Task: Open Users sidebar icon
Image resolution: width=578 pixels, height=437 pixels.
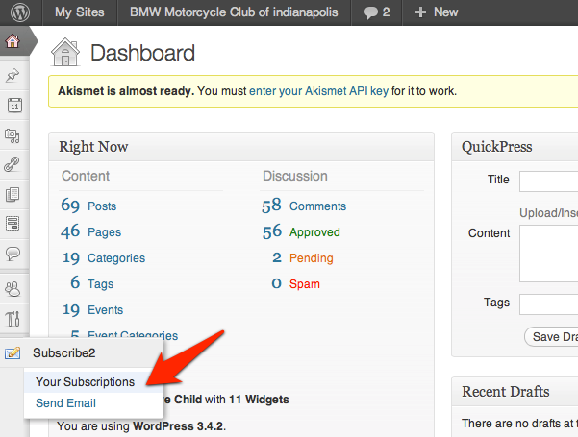Action: (13, 289)
